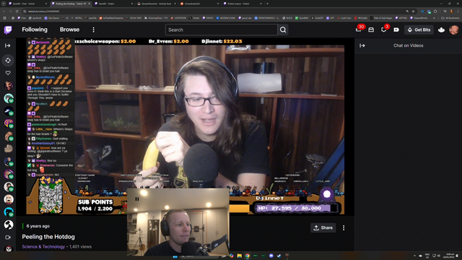Image resolution: width=462 pixels, height=260 pixels.
Task: Open Steam from the taskbar
Action: tap(279, 256)
